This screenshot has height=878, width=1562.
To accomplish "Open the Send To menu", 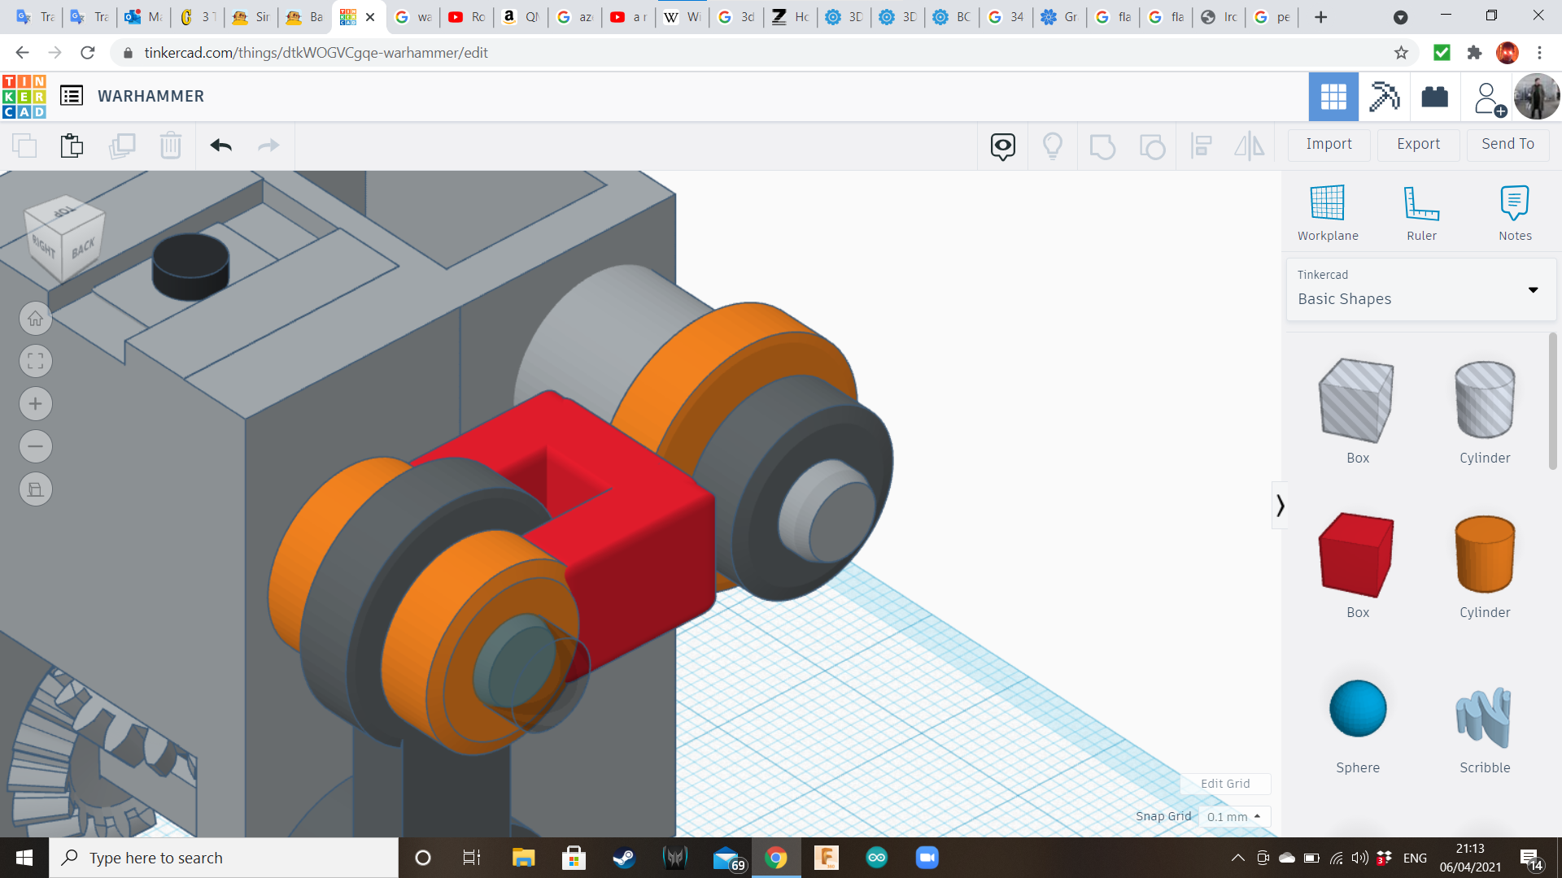I will point(1507,144).
